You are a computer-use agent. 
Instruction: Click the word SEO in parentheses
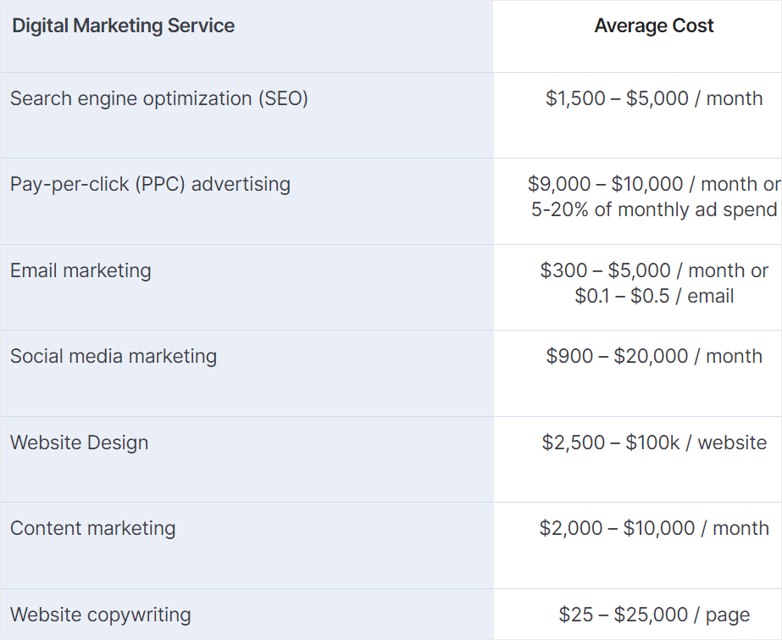(283, 99)
